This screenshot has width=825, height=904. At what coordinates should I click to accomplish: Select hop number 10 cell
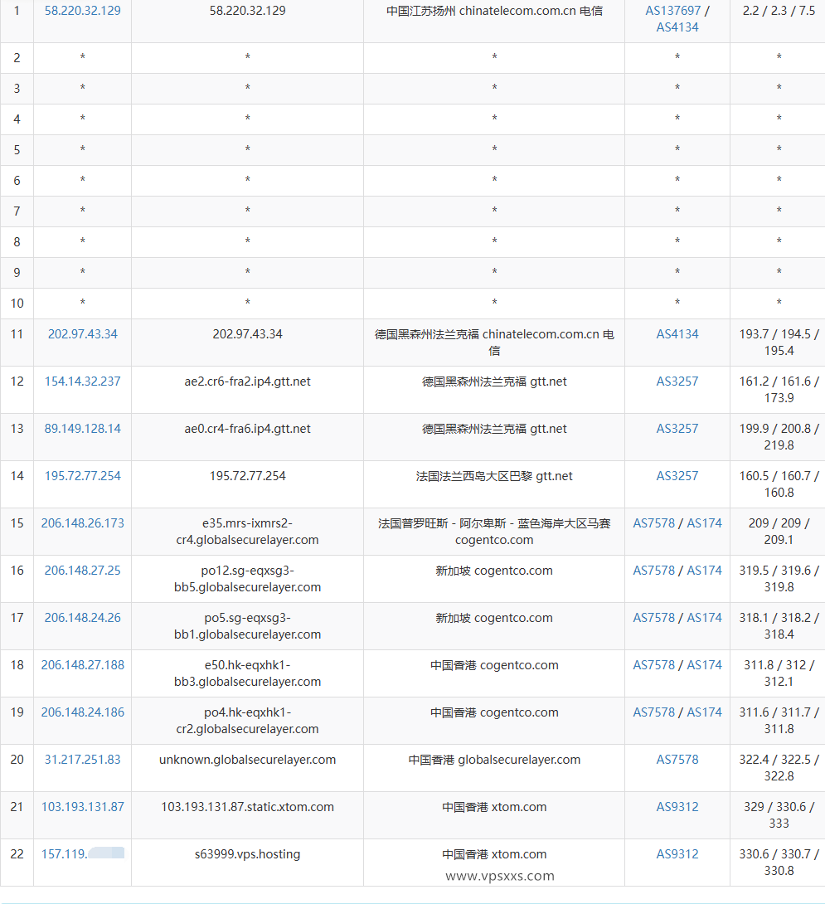click(x=17, y=304)
